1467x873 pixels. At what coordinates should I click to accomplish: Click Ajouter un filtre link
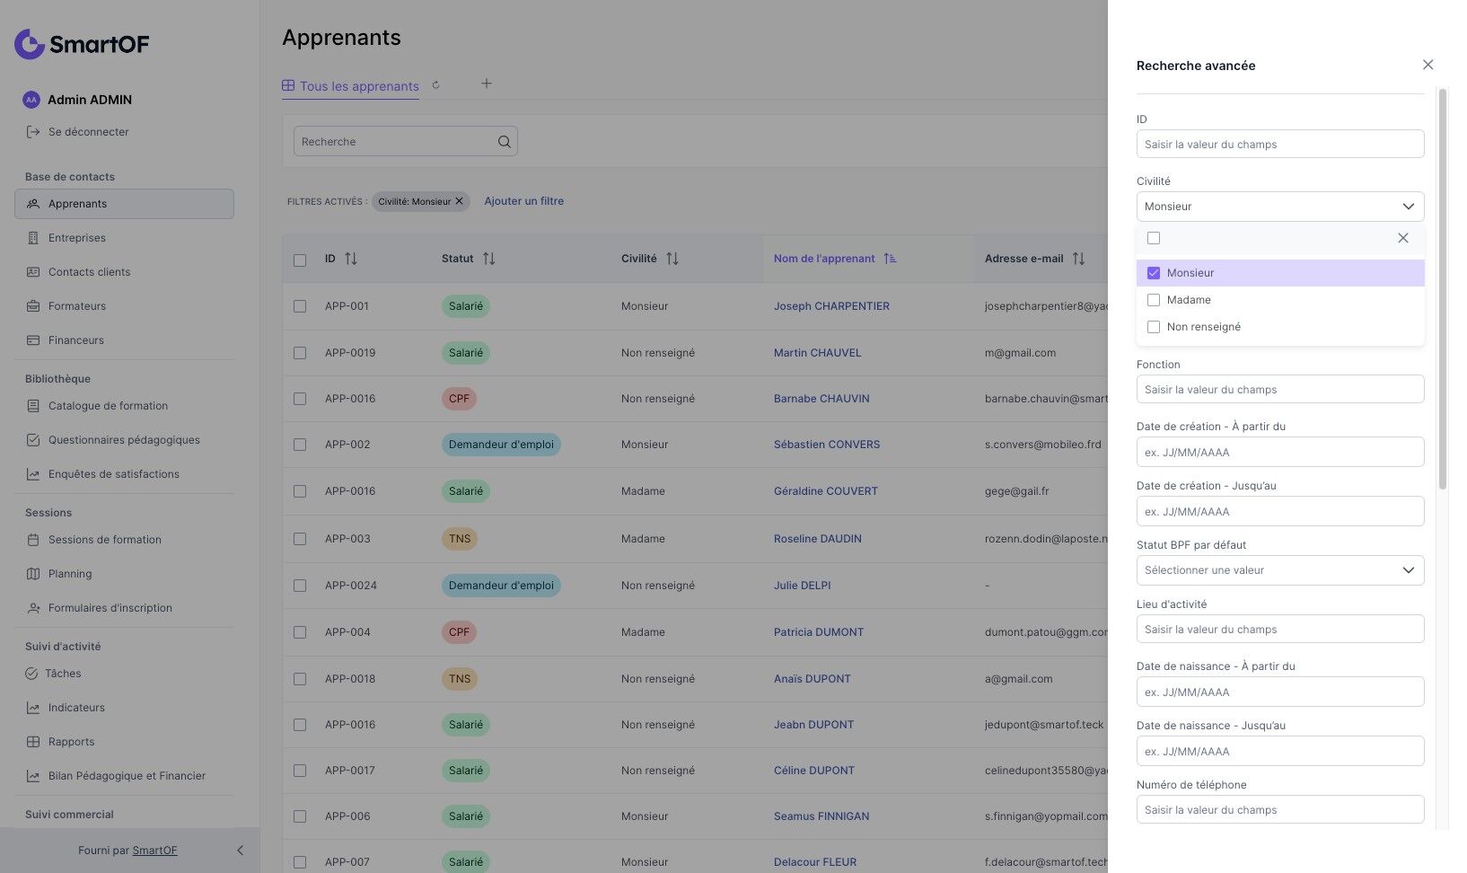click(x=523, y=201)
